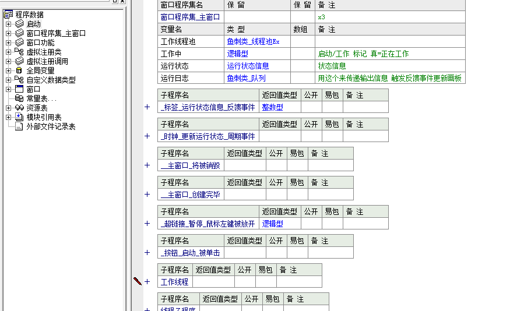Click variable name 运行日志

(x=174, y=78)
